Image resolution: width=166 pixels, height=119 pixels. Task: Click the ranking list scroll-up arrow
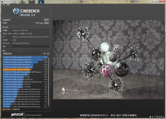coord(49,57)
